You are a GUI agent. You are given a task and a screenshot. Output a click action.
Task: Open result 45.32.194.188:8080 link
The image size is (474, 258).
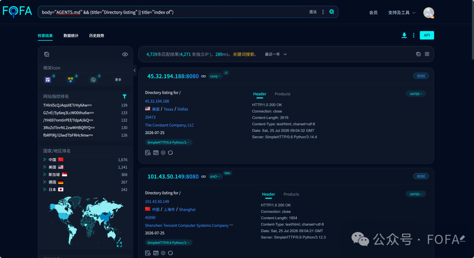click(x=173, y=76)
